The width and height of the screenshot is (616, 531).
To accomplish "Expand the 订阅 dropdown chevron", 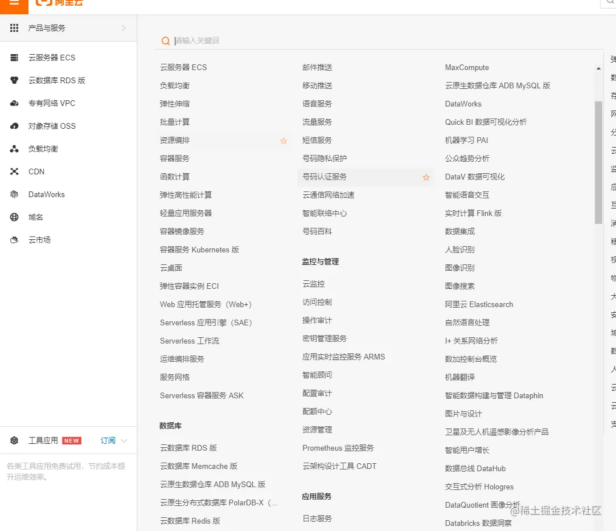I will point(124,440).
